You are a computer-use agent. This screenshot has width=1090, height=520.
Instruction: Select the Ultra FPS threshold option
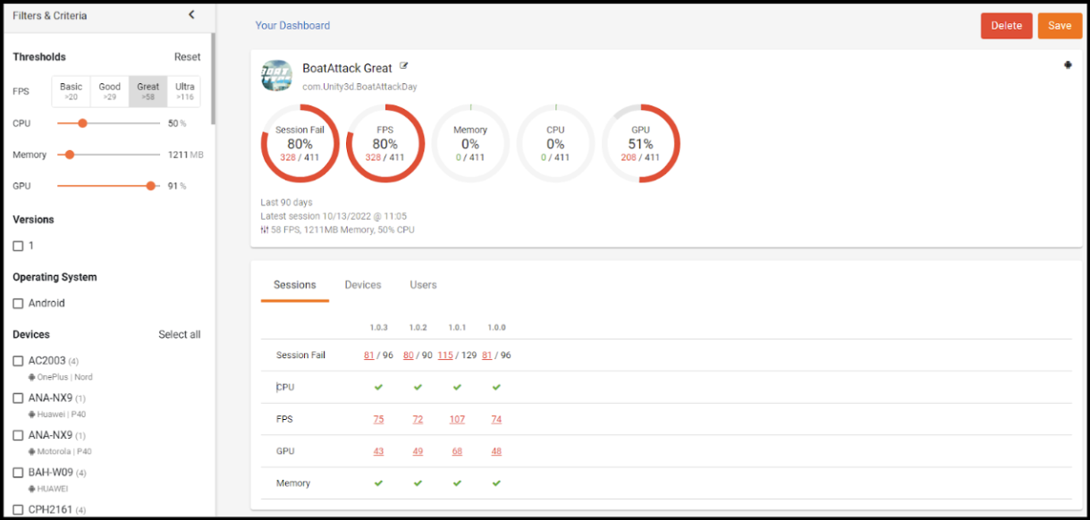[184, 90]
